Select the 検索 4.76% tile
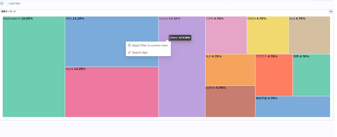 point(311,75)
